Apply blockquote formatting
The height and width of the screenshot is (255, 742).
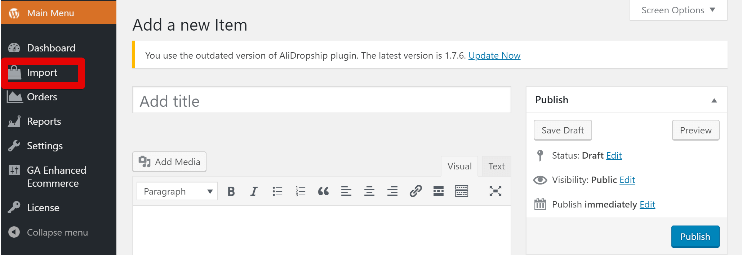pyautogui.click(x=323, y=191)
